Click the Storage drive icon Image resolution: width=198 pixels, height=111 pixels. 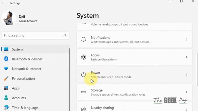84,92
